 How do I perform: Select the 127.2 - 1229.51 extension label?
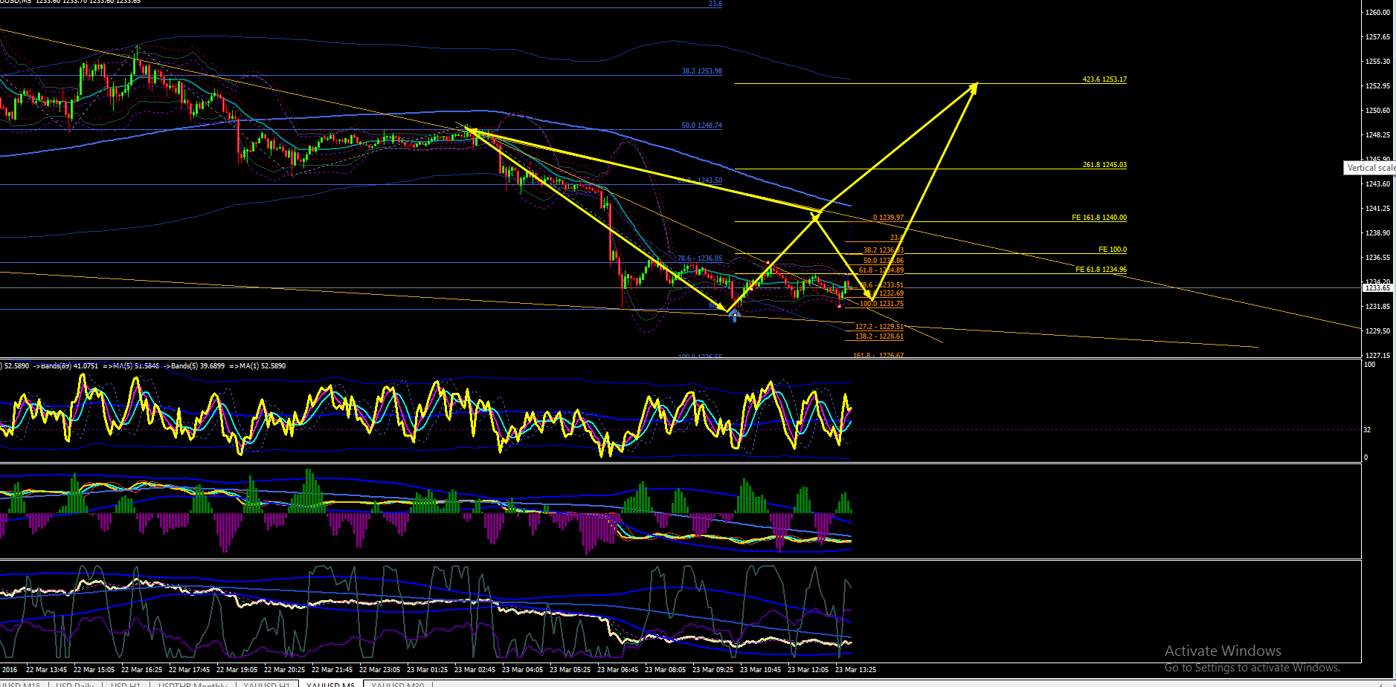(x=879, y=327)
